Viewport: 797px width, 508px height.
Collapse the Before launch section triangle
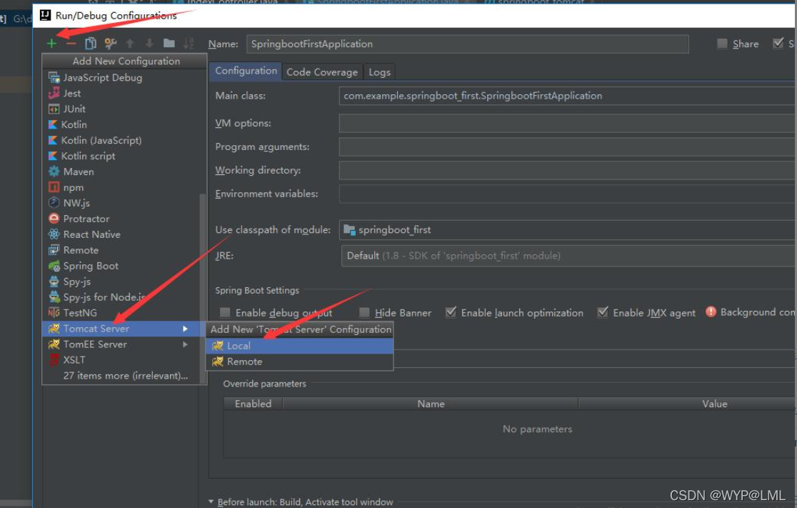pyautogui.click(x=211, y=502)
